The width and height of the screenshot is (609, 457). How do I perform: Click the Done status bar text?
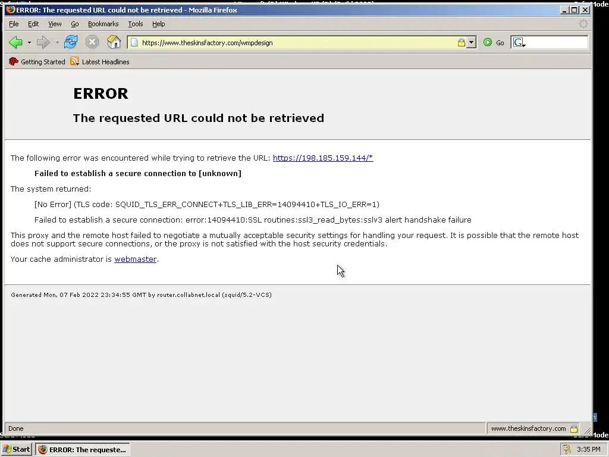(16, 428)
